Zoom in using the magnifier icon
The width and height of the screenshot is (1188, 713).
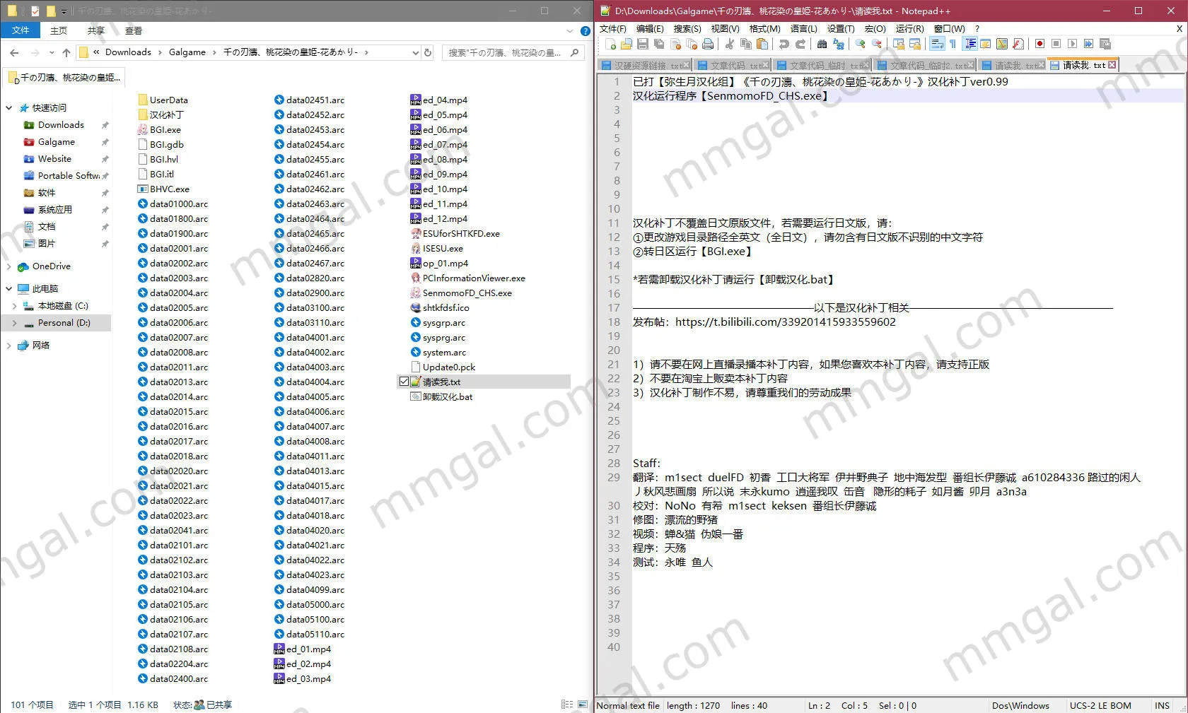pos(860,43)
